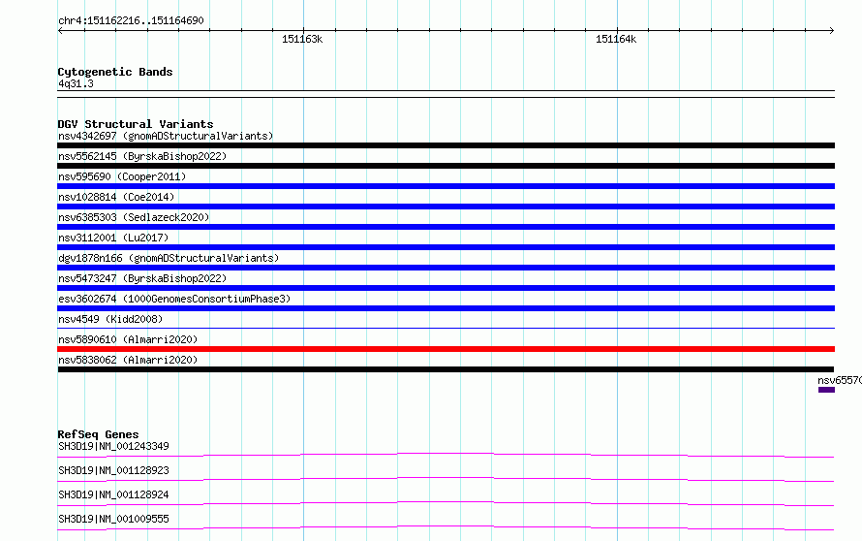
Task: Click the magenta line under NM_001128924
Action: coord(446,503)
